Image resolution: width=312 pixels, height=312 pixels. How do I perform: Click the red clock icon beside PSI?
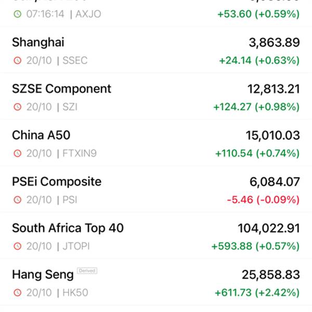point(18,200)
